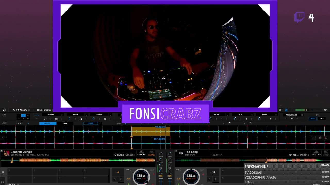The height and width of the screenshot is (185, 330).
Task: Click deck 2 BPM 128.43 platter
Action: [191, 177]
